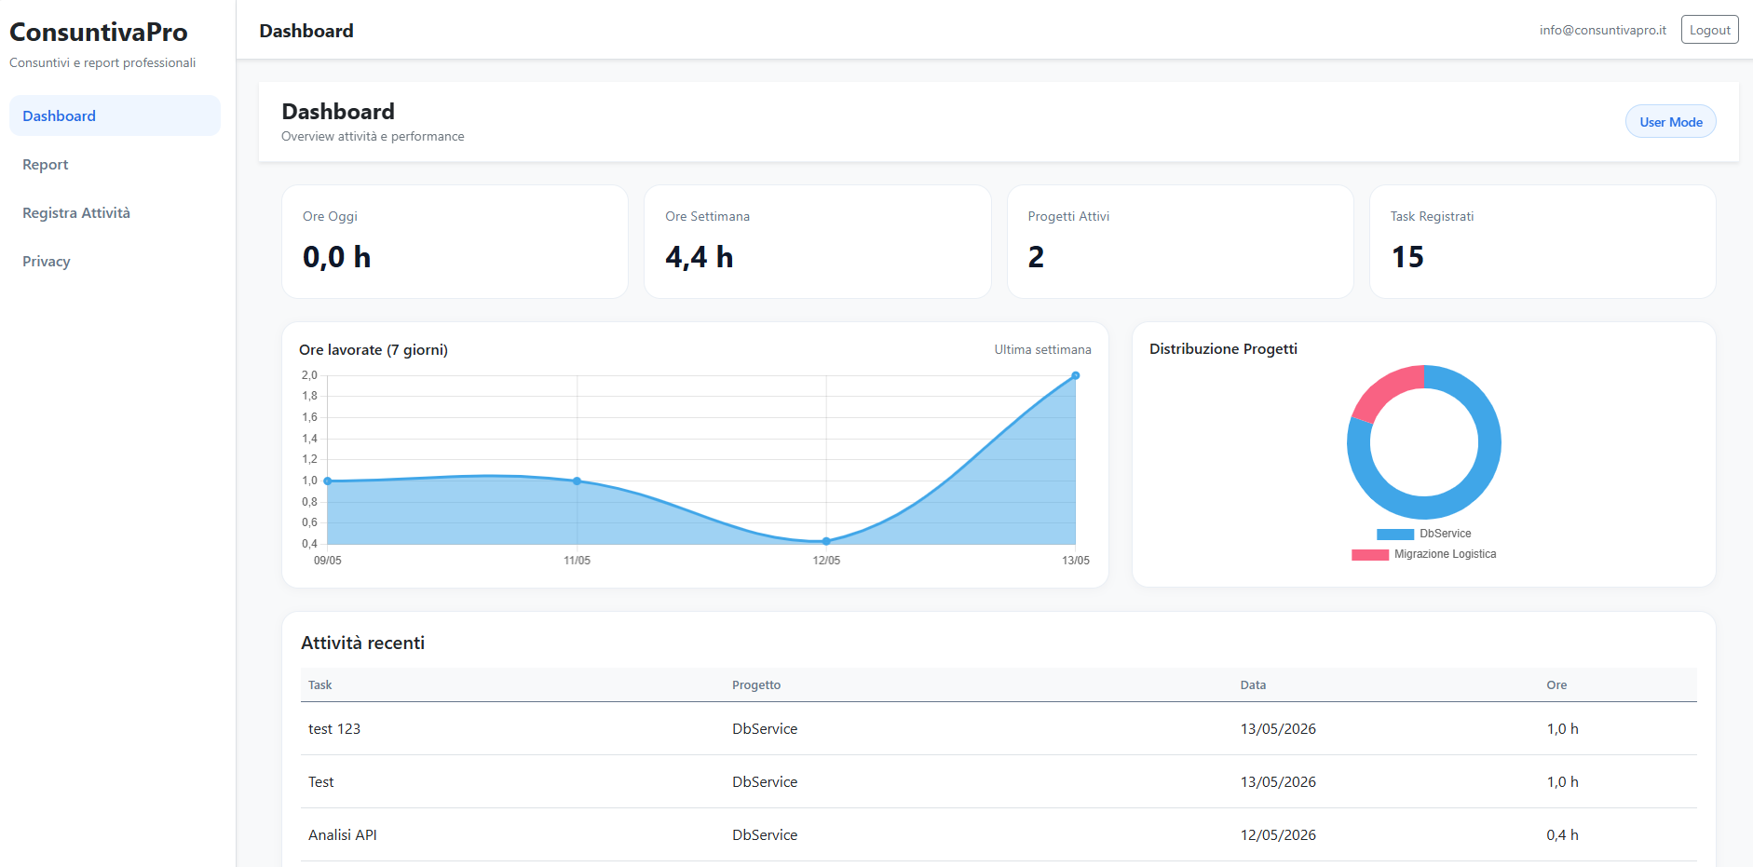The height and width of the screenshot is (867, 1753).
Task: Click the Data column header
Action: pyautogui.click(x=1253, y=684)
